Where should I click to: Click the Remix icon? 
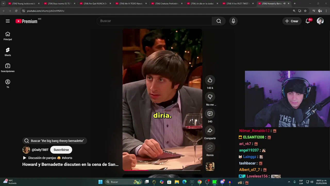[210, 147]
